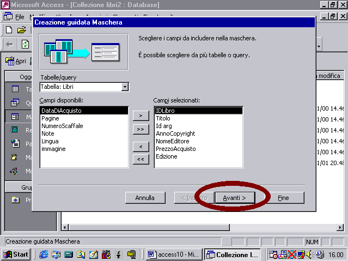348x261 pixels.
Task: Select the Report objects icon in sidebar
Action: pyautogui.click(x=15, y=130)
